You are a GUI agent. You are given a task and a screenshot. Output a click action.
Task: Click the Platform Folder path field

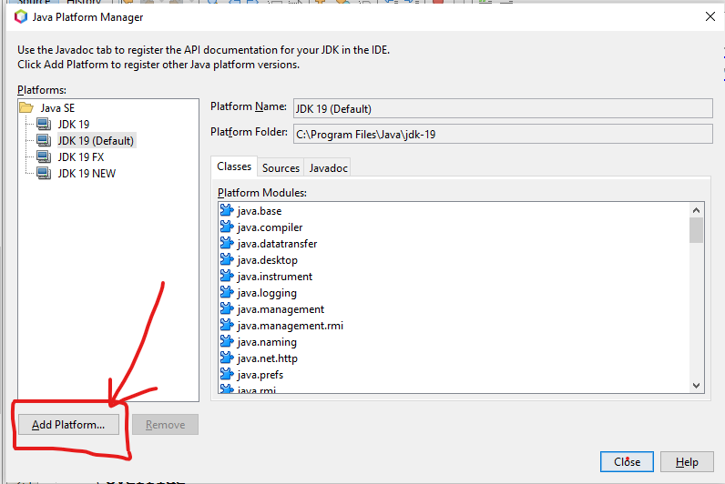tap(503, 134)
